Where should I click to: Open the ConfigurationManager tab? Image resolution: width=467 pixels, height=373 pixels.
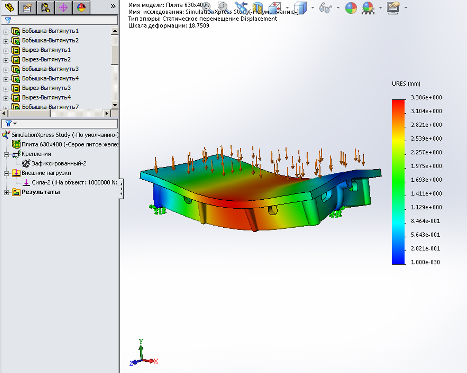click(x=45, y=7)
